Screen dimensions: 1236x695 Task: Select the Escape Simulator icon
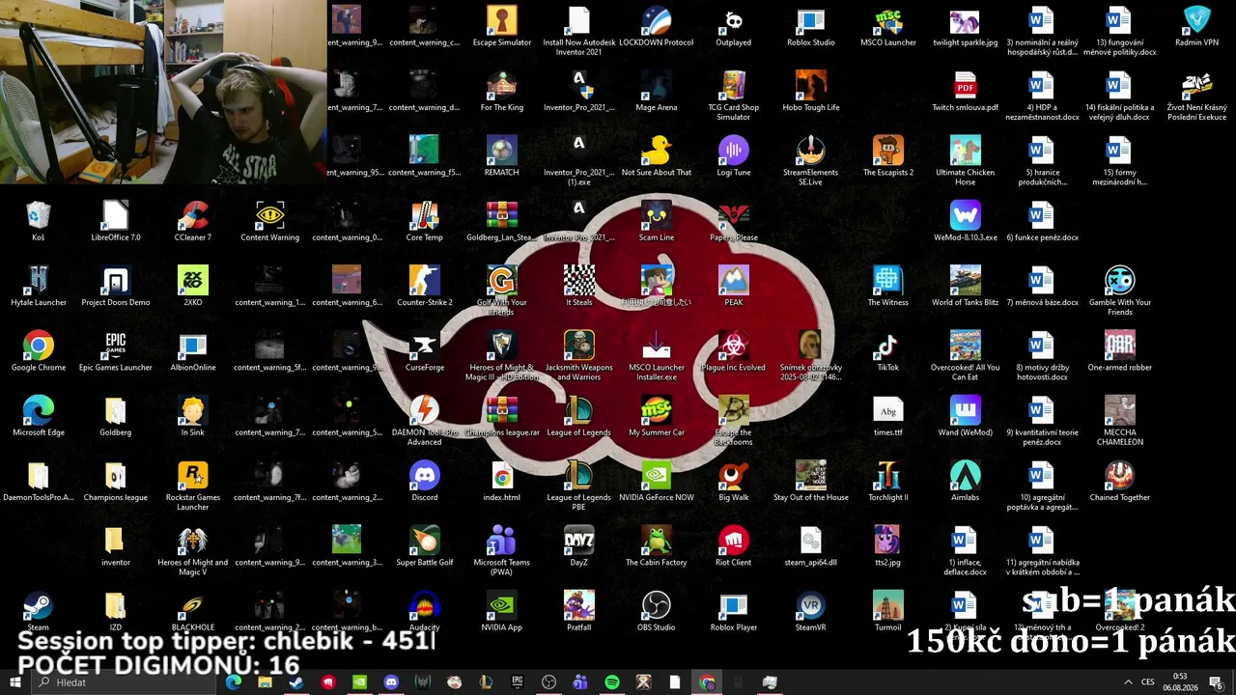pos(501,20)
